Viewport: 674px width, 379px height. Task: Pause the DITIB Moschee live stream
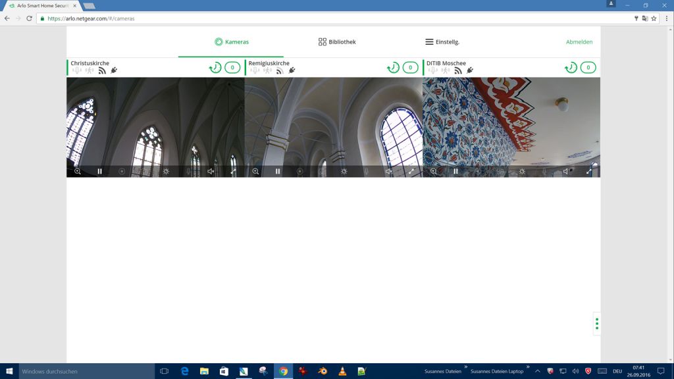[455, 171]
